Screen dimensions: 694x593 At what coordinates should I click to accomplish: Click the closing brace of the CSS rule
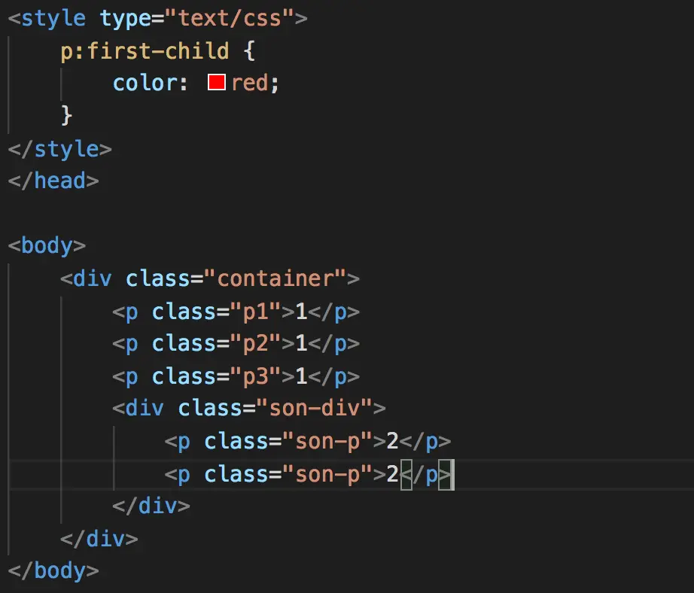66,115
